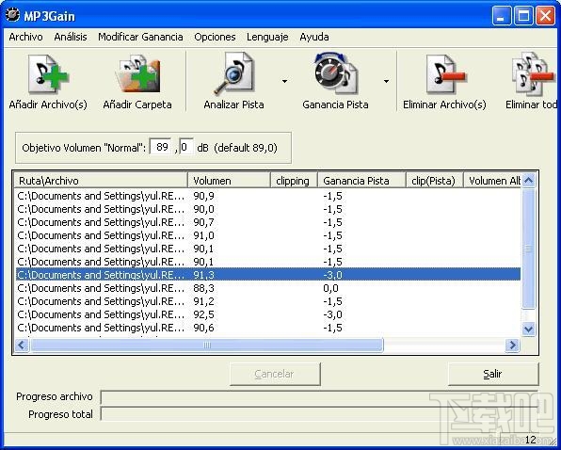Click the MP3Gain title bar app icon
The image size is (561, 450).
tap(12, 15)
